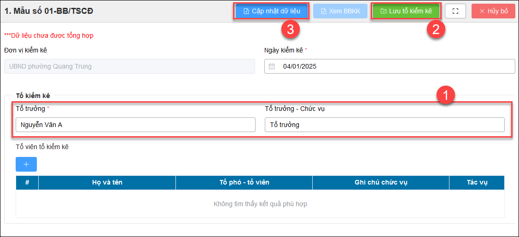
Task: Click the # column header
Action: (x=27, y=183)
